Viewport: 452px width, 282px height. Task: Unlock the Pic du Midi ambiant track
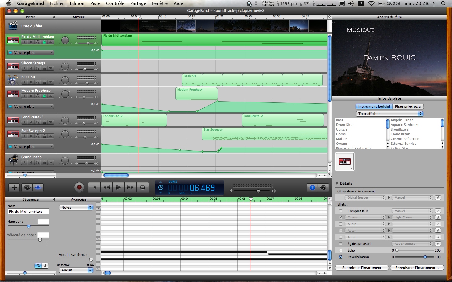[44, 42]
